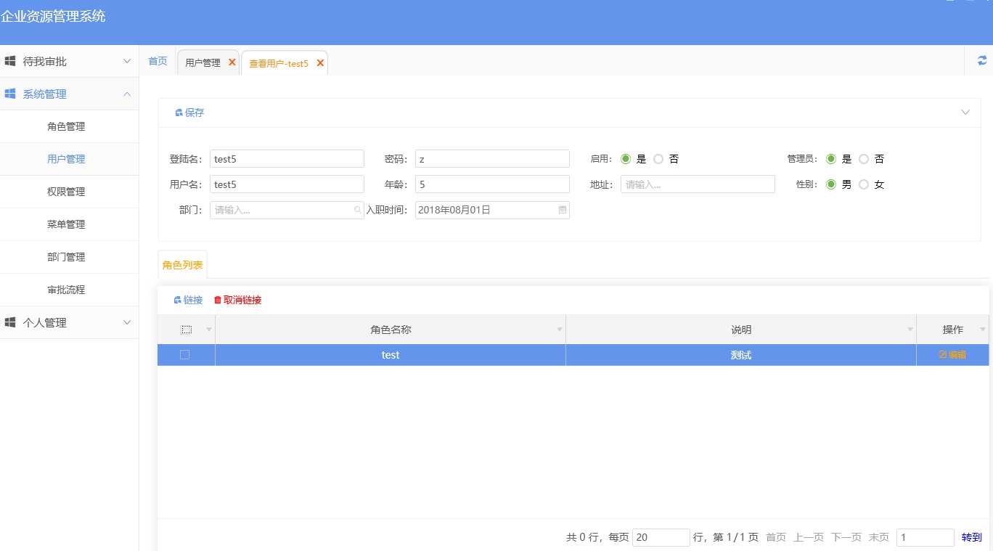Tick the checkbox in the test row
Viewport: 993px width, 551px height.
pos(185,355)
